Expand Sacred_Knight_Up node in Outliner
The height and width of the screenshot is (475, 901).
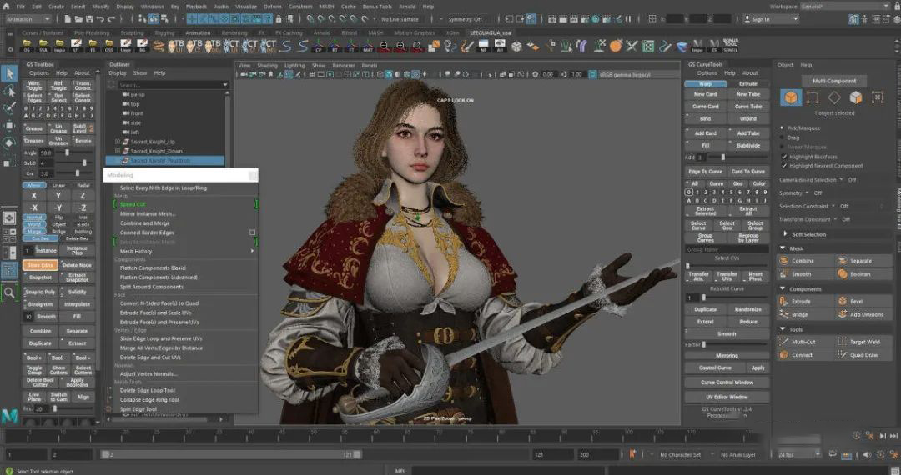point(118,142)
